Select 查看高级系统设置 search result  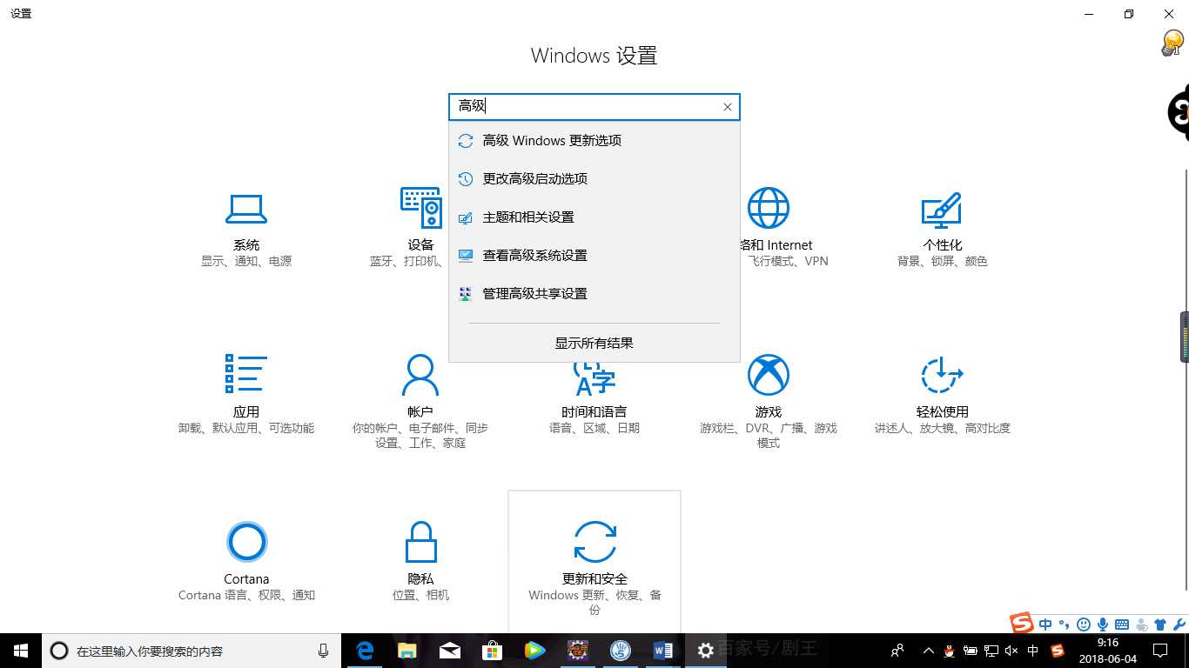(594, 256)
